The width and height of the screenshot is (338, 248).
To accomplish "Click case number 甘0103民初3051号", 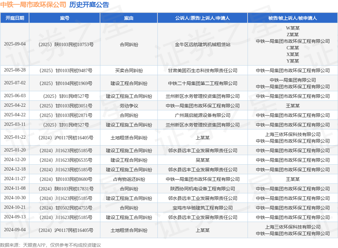I will pyautogui.click(x=74, y=106).
